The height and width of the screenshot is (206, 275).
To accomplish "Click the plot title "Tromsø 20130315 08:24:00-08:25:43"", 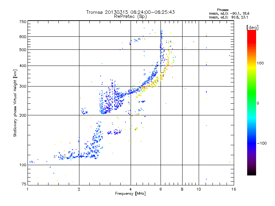I will (x=130, y=12).
